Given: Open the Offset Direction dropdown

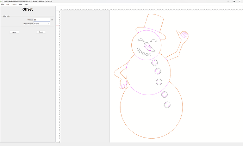Looking at the screenshot, I should pos(42,24).
